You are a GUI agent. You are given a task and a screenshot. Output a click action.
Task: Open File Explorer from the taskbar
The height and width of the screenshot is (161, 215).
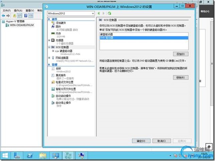coord(43,155)
